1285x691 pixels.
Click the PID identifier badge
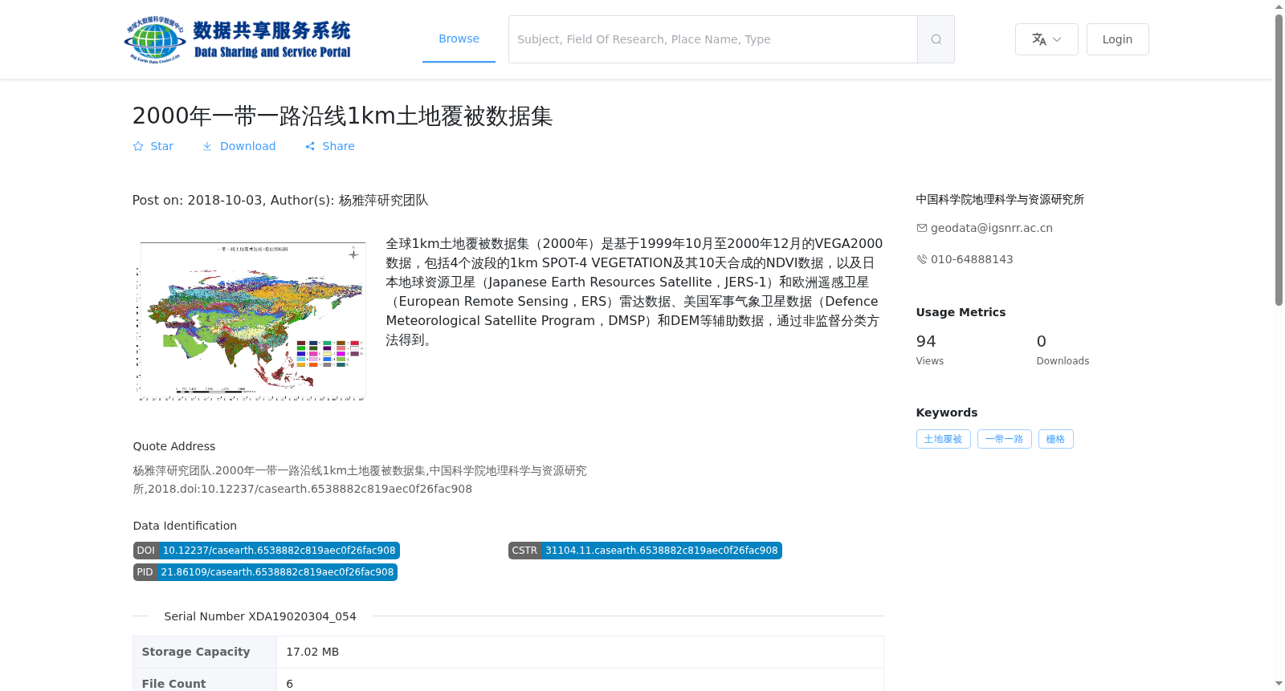coord(265,572)
